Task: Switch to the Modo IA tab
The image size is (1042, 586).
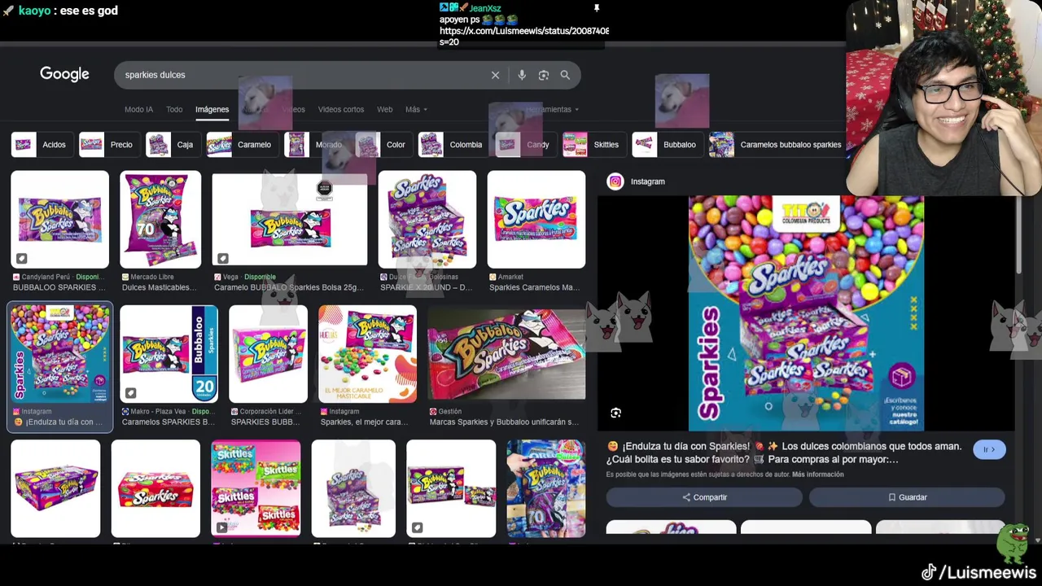Action: pyautogui.click(x=138, y=109)
